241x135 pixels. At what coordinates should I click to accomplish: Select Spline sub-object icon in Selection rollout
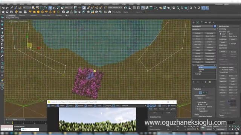point(206,93)
